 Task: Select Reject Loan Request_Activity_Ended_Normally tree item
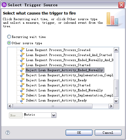tap(65, 70)
